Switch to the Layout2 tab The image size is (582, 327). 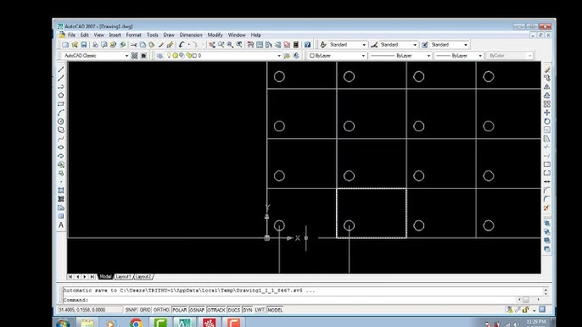(143, 276)
